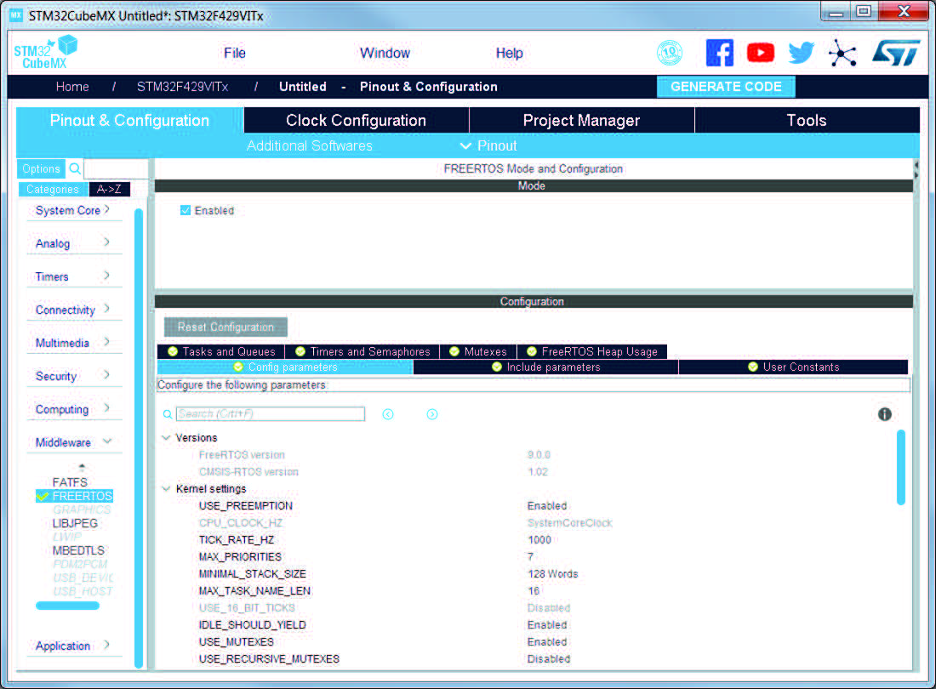Viewport: 936px width, 689px height.
Task: Switch to Clock Configuration tab
Action: coord(357,121)
